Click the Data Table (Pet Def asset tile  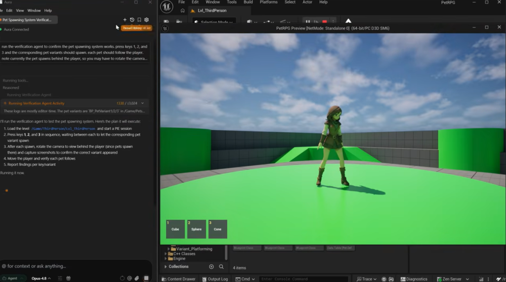[340, 248]
